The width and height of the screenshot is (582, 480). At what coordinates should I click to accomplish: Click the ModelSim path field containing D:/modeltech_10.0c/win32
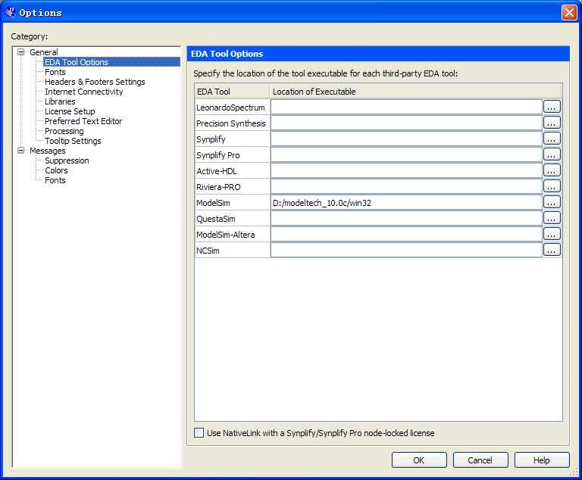406,203
